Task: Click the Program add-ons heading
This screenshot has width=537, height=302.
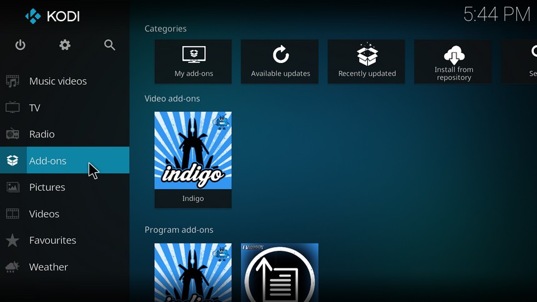Action: (x=179, y=230)
